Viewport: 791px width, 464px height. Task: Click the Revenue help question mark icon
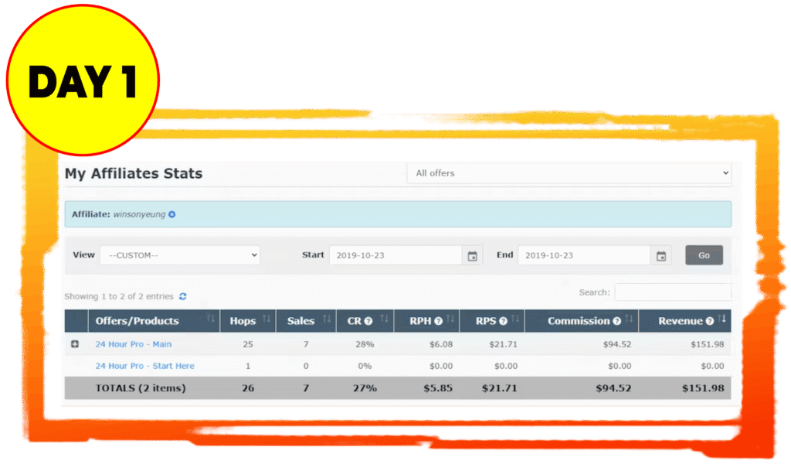(x=709, y=321)
